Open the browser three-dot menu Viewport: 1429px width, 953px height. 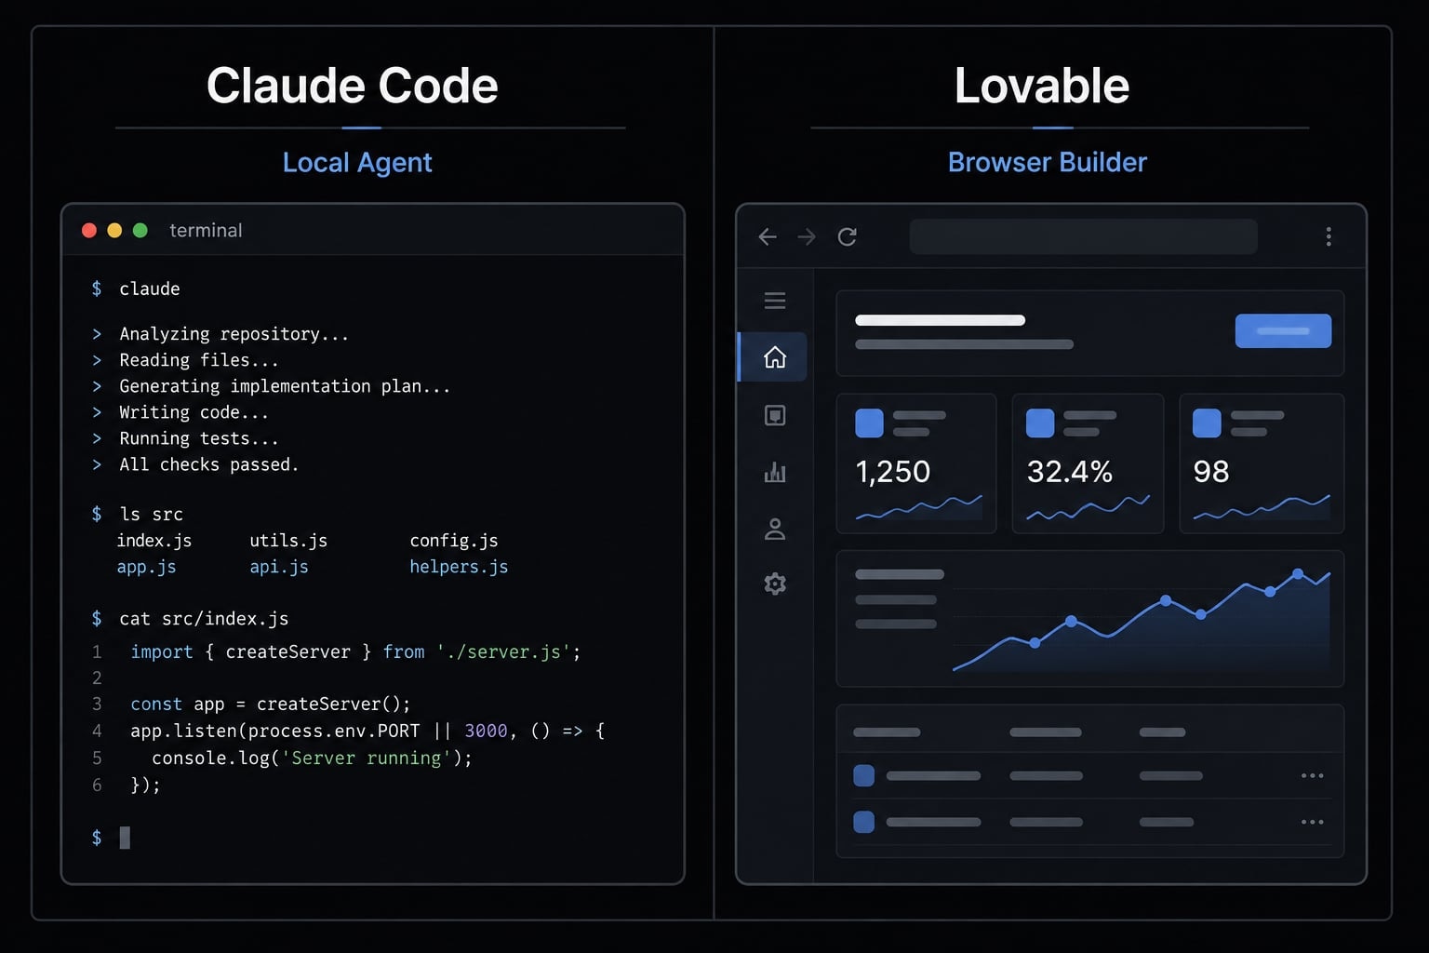(1329, 236)
